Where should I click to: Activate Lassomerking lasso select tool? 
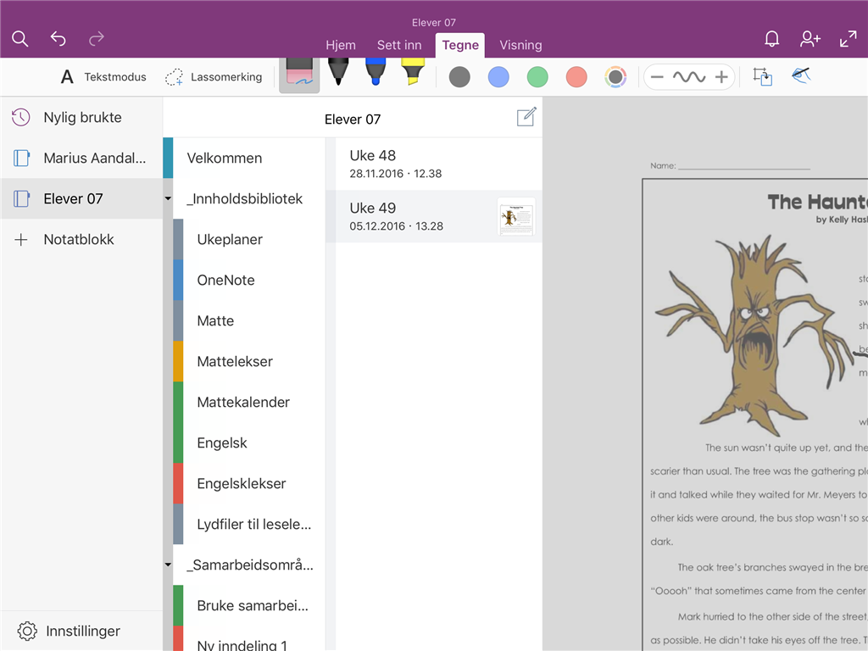tap(214, 77)
